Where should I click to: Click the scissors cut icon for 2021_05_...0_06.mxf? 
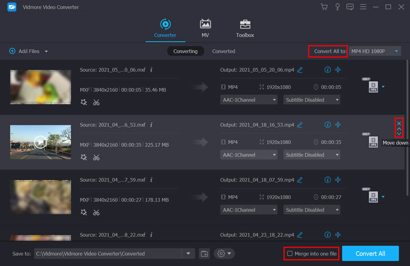click(96, 103)
